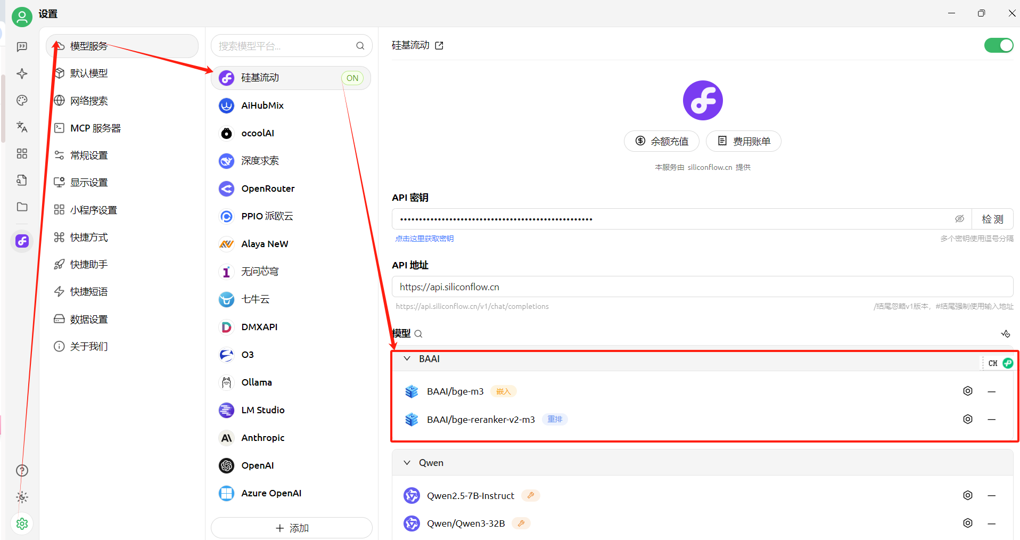Open 快捷助手 settings

click(x=122, y=264)
